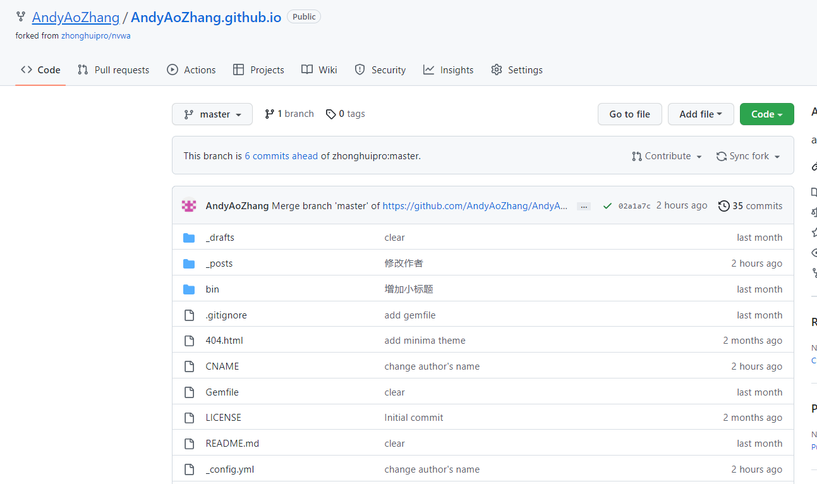Screen dimensions: 817x484
Task: Click the Public visibility badge
Action: tap(304, 17)
